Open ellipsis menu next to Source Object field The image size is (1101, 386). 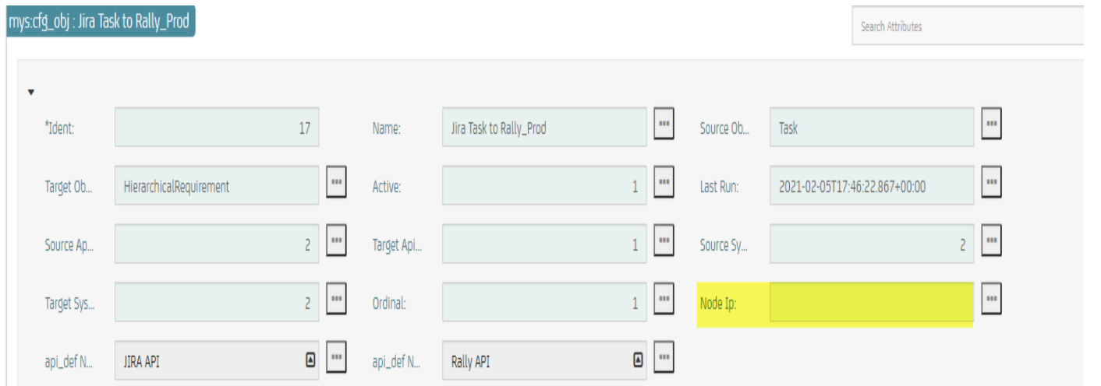click(x=991, y=125)
